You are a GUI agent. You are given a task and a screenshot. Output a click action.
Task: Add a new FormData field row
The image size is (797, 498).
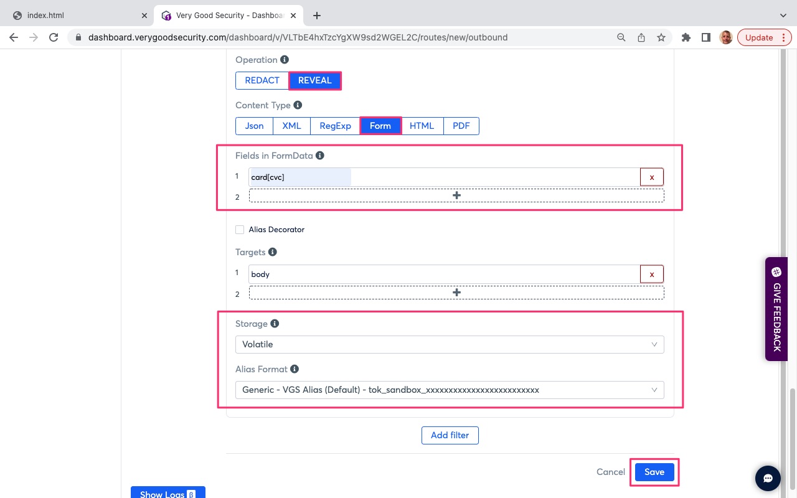click(456, 195)
